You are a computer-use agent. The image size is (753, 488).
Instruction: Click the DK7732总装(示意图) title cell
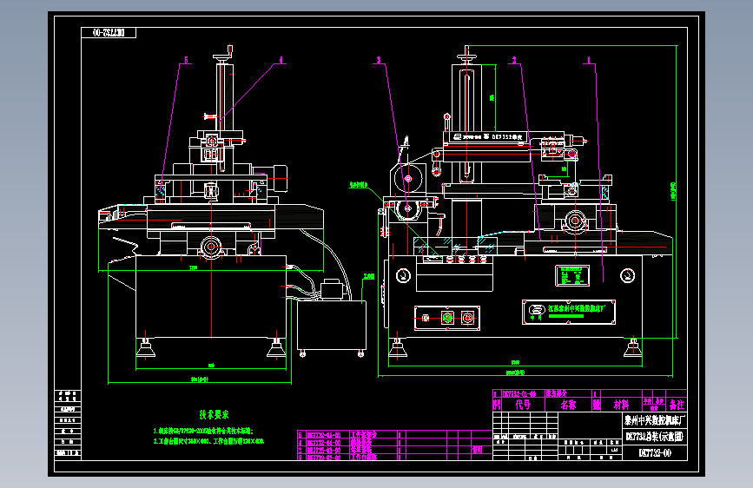pos(655,437)
